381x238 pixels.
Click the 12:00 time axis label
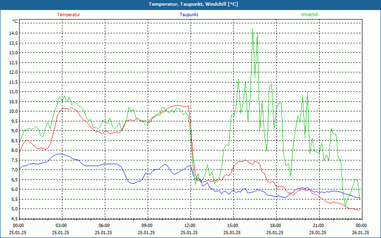190,226
